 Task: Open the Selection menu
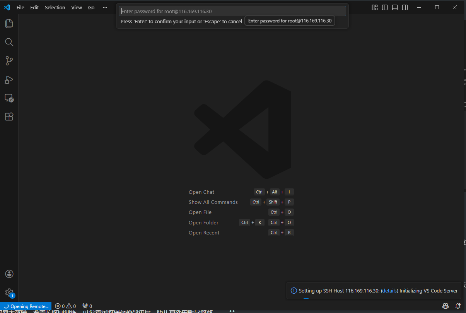click(x=55, y=7)
